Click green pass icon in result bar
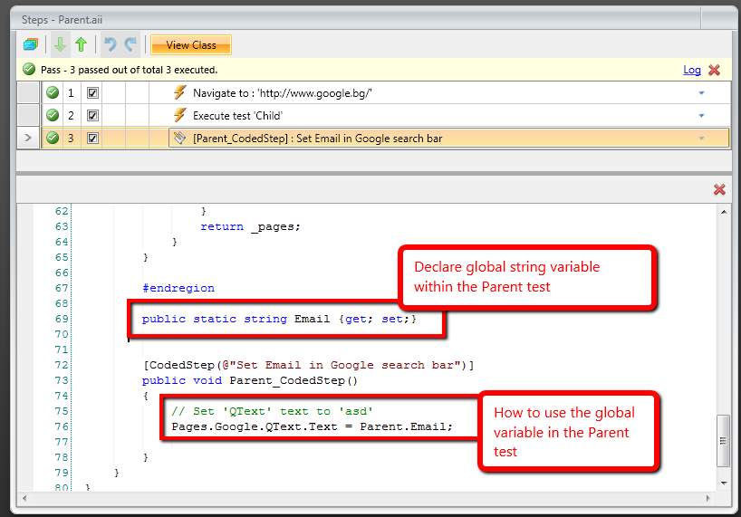Screen dimensions: 741x517 [29, 70]
